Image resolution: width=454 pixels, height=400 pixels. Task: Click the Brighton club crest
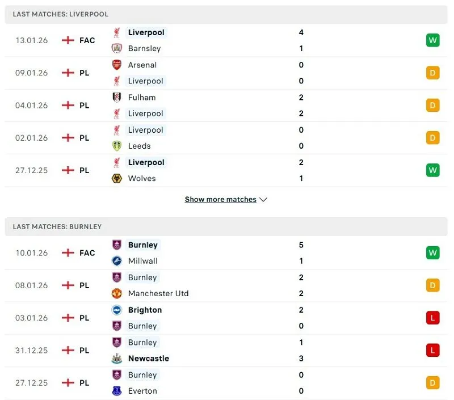(x=117, y=310)
